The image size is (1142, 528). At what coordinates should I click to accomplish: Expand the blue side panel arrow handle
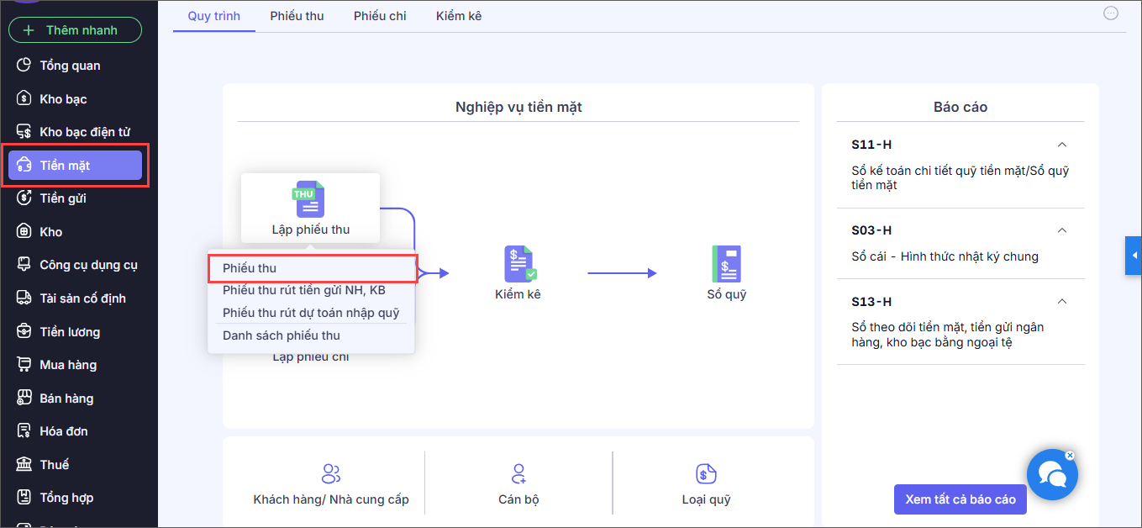[1134, 256]
